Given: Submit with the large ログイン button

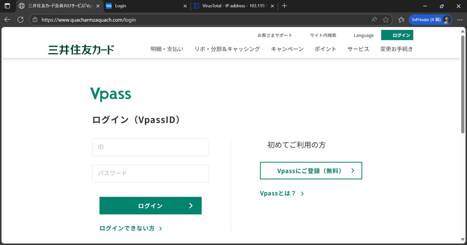Looking at the screenshot, I should (x=151, y=206).
